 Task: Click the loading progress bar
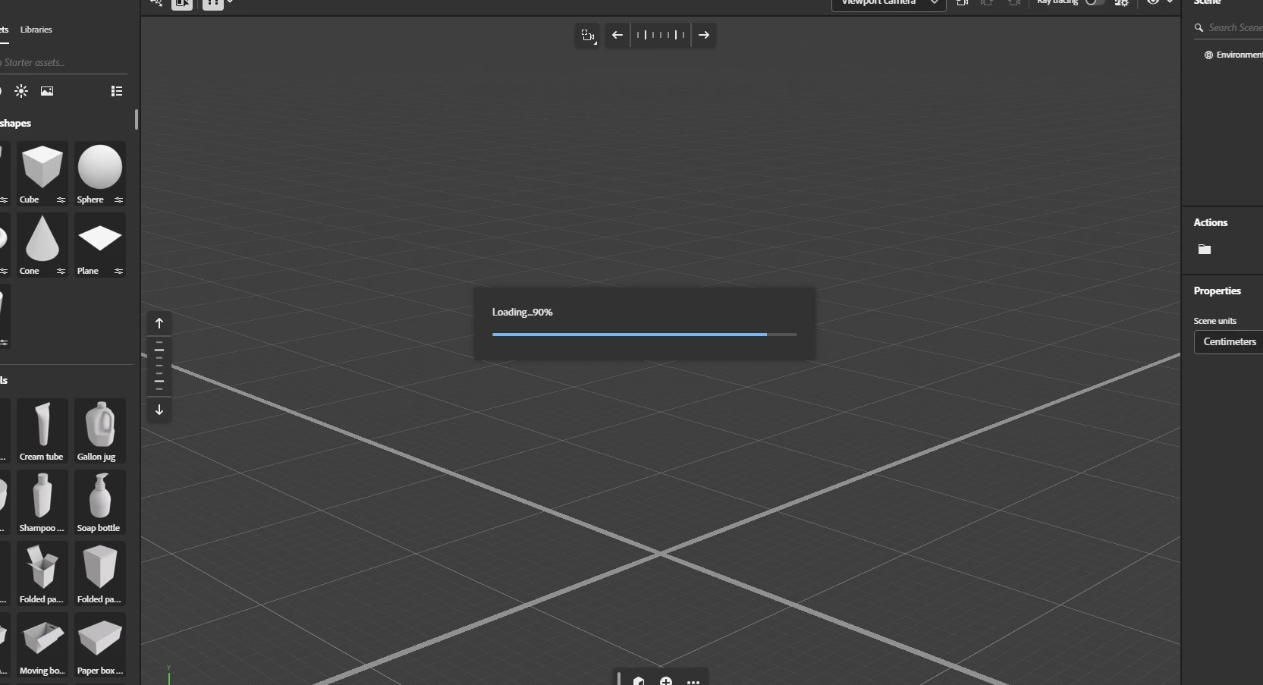point(644,335)
